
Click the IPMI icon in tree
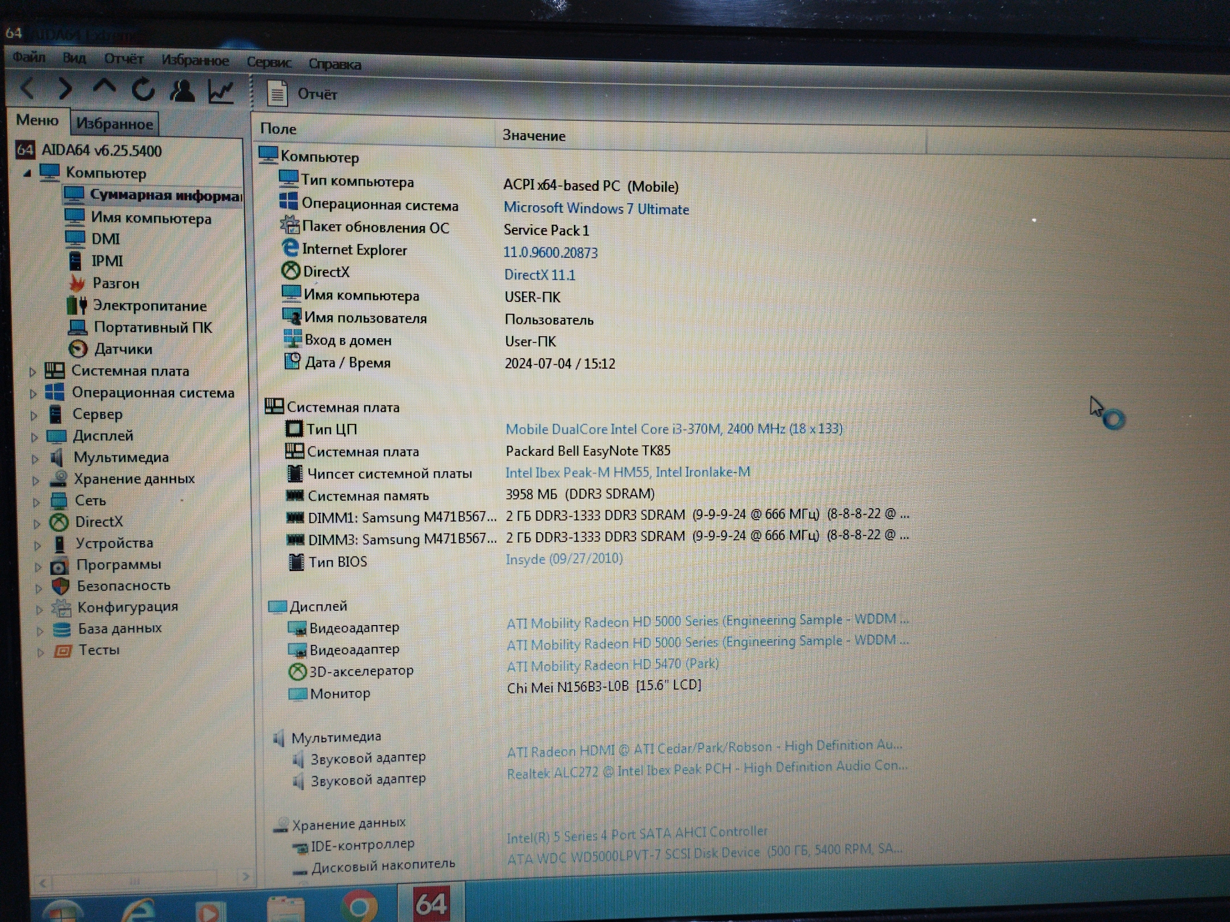(x=75, y=261)
